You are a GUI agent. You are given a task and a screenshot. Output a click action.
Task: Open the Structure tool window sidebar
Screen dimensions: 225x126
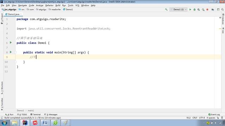(x=2, y=87)
